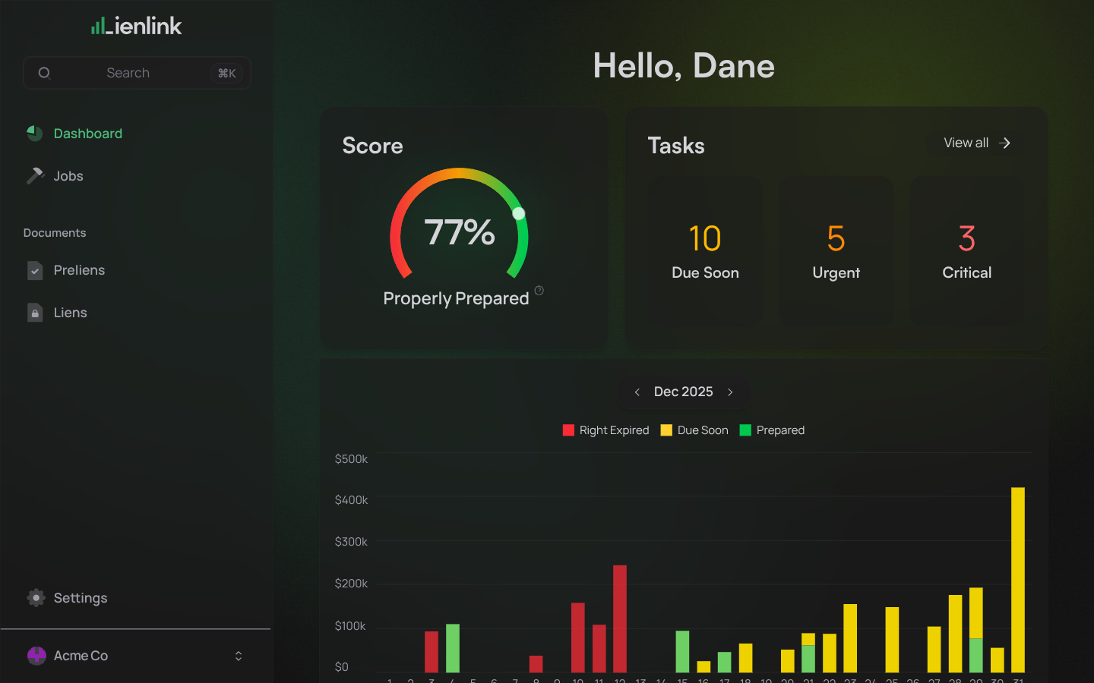Select the Jobs hammer icon
Image resolution: width=1094 pixels, height=683 pixels.
pyautogui.click(x=34, y=175)
